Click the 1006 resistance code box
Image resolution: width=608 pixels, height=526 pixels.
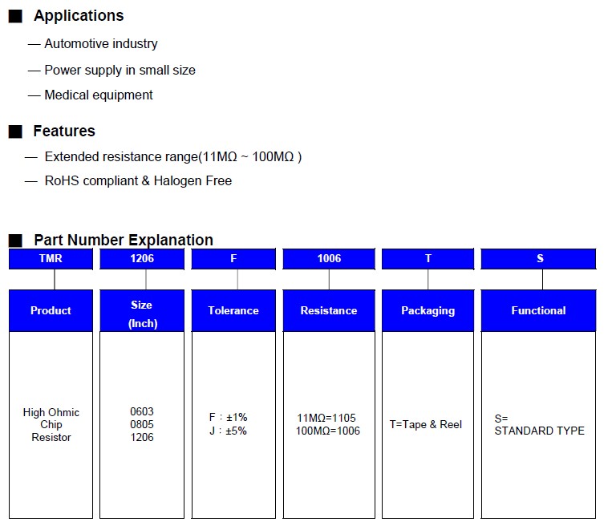pyautogui.click(x=329, y=259)
